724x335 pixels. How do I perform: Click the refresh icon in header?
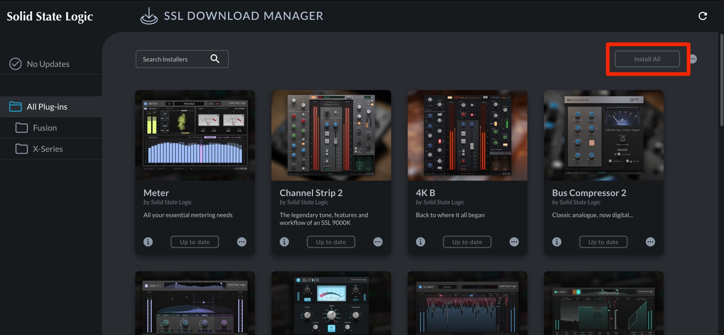pos(703,16)
